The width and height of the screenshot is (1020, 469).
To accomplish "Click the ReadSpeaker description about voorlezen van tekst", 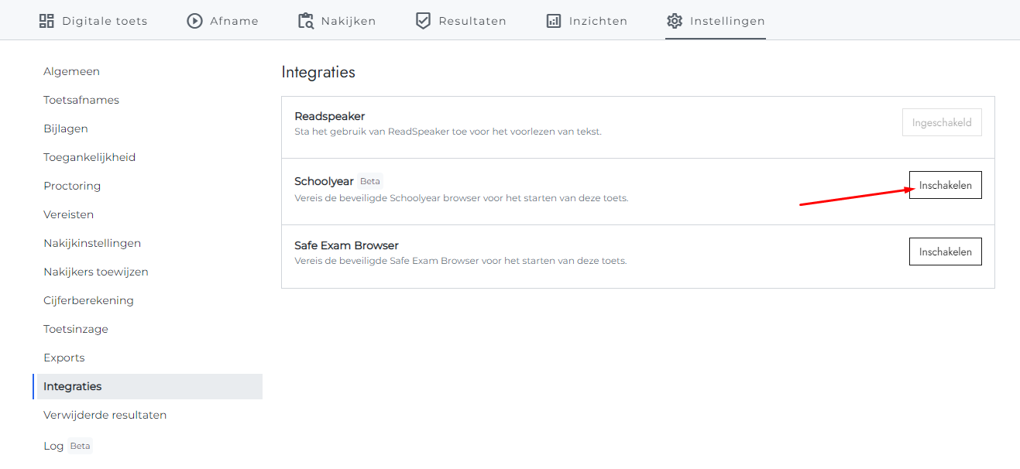I will coord(448,132).
